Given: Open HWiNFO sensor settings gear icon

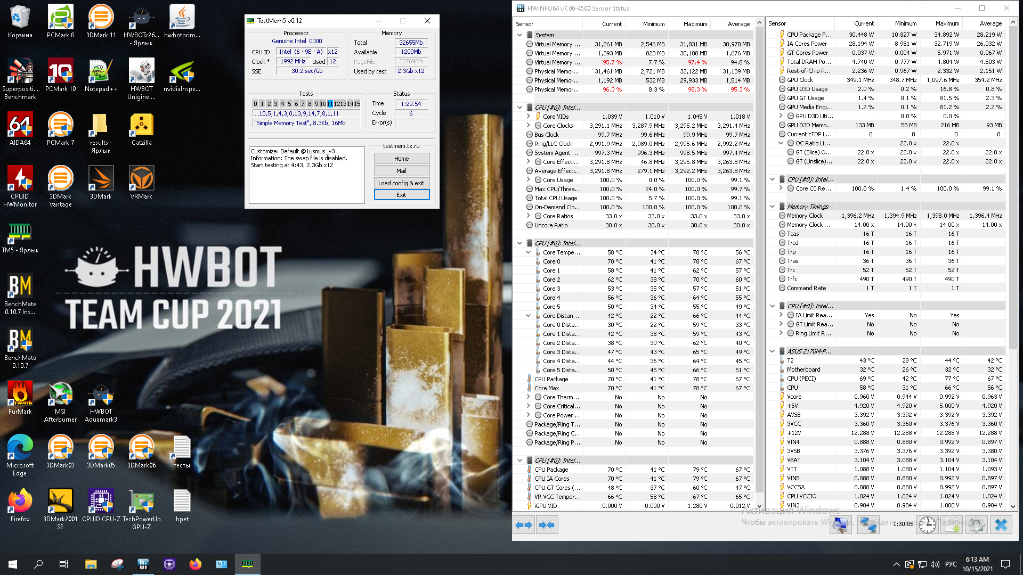Looking at the screenshot, I should [x=976, y=525].
